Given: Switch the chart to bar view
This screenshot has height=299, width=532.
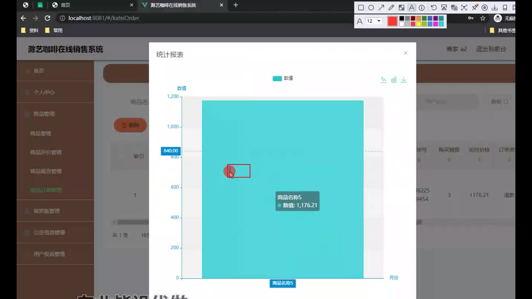Looking at the screenshot, I should point(394,80).
